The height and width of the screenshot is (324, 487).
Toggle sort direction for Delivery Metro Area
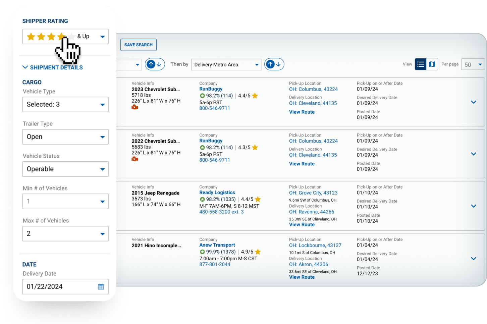point(274,64)
